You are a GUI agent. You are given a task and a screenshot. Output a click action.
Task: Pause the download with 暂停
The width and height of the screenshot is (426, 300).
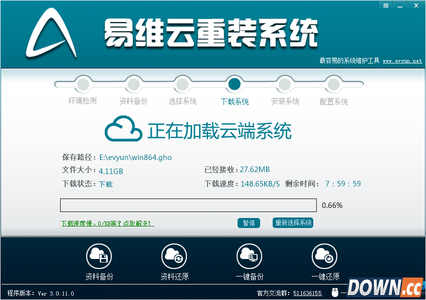click(249, 223)
